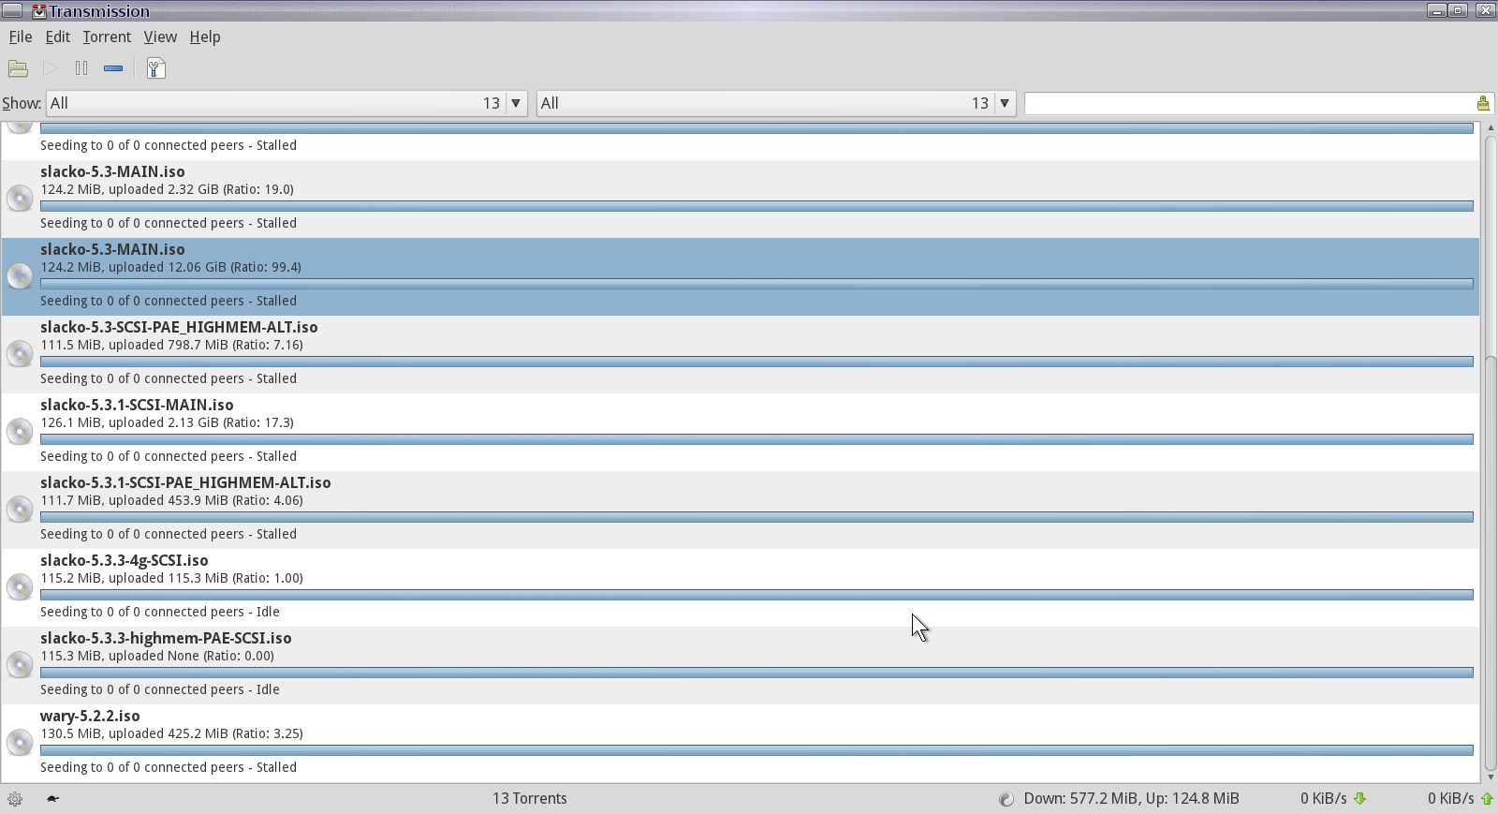Click the icon at the search field's right end

point(1483,103)
